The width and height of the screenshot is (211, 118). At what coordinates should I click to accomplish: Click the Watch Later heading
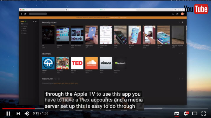pyautogui.click(x=48, y=79)
